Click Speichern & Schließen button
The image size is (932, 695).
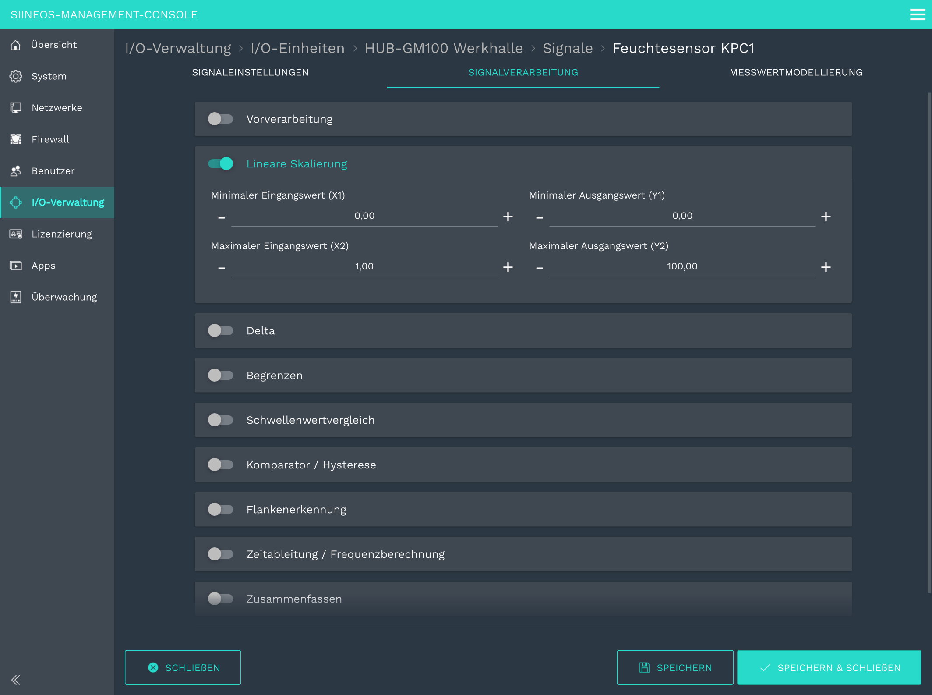click(x=829, y=667)
